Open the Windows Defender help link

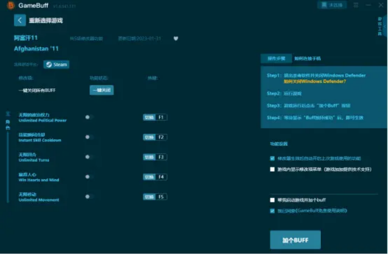(x=315, y=81)
